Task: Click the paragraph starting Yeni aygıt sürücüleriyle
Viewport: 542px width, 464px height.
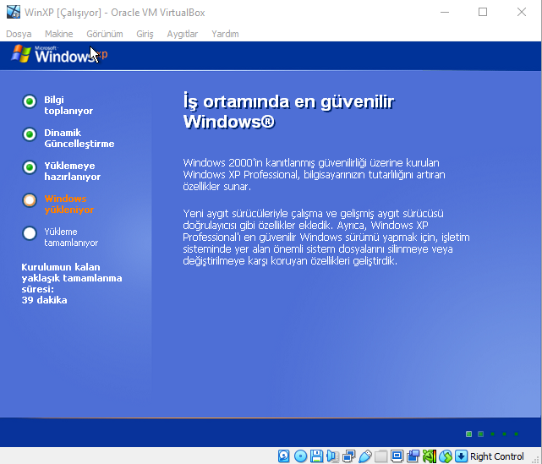Action: coord(326,237)
